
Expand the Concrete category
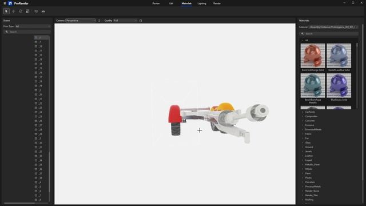coord(303,121)
